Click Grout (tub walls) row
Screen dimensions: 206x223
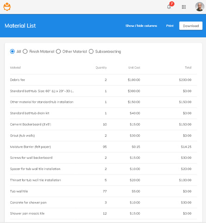pos(103,136)
